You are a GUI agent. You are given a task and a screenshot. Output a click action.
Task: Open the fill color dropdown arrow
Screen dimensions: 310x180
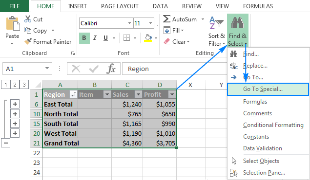click(x=156, y=38)
